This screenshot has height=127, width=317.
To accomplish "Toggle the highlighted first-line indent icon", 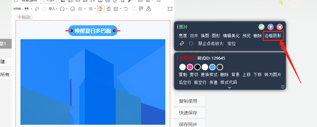I will pos(101,9).
